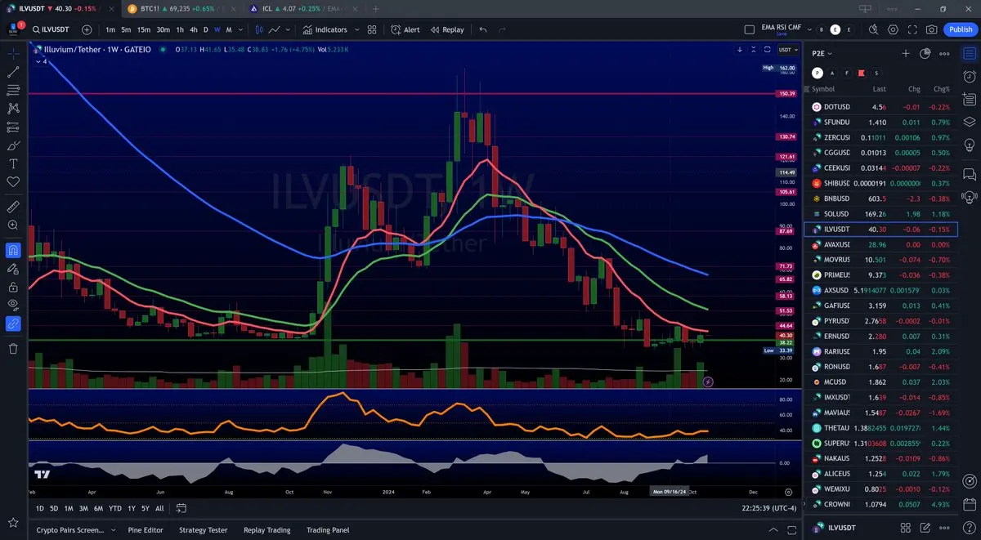Expand the Crypto Pairs Screener dropdown
The height and width of the screenshot is (540, 981).
coord(113,530)
